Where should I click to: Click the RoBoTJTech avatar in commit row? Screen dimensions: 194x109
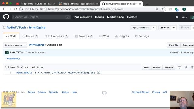coord(7,52)
